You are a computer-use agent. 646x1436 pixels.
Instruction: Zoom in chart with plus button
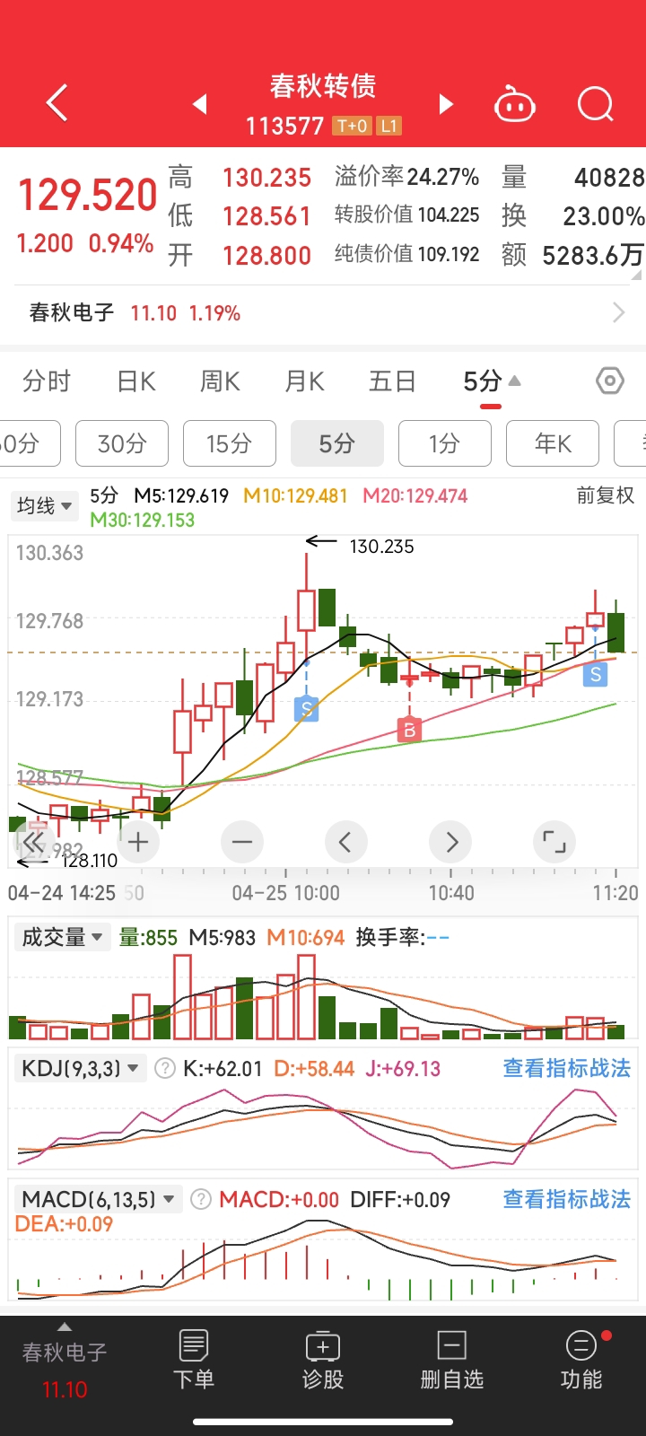point(138,842)
